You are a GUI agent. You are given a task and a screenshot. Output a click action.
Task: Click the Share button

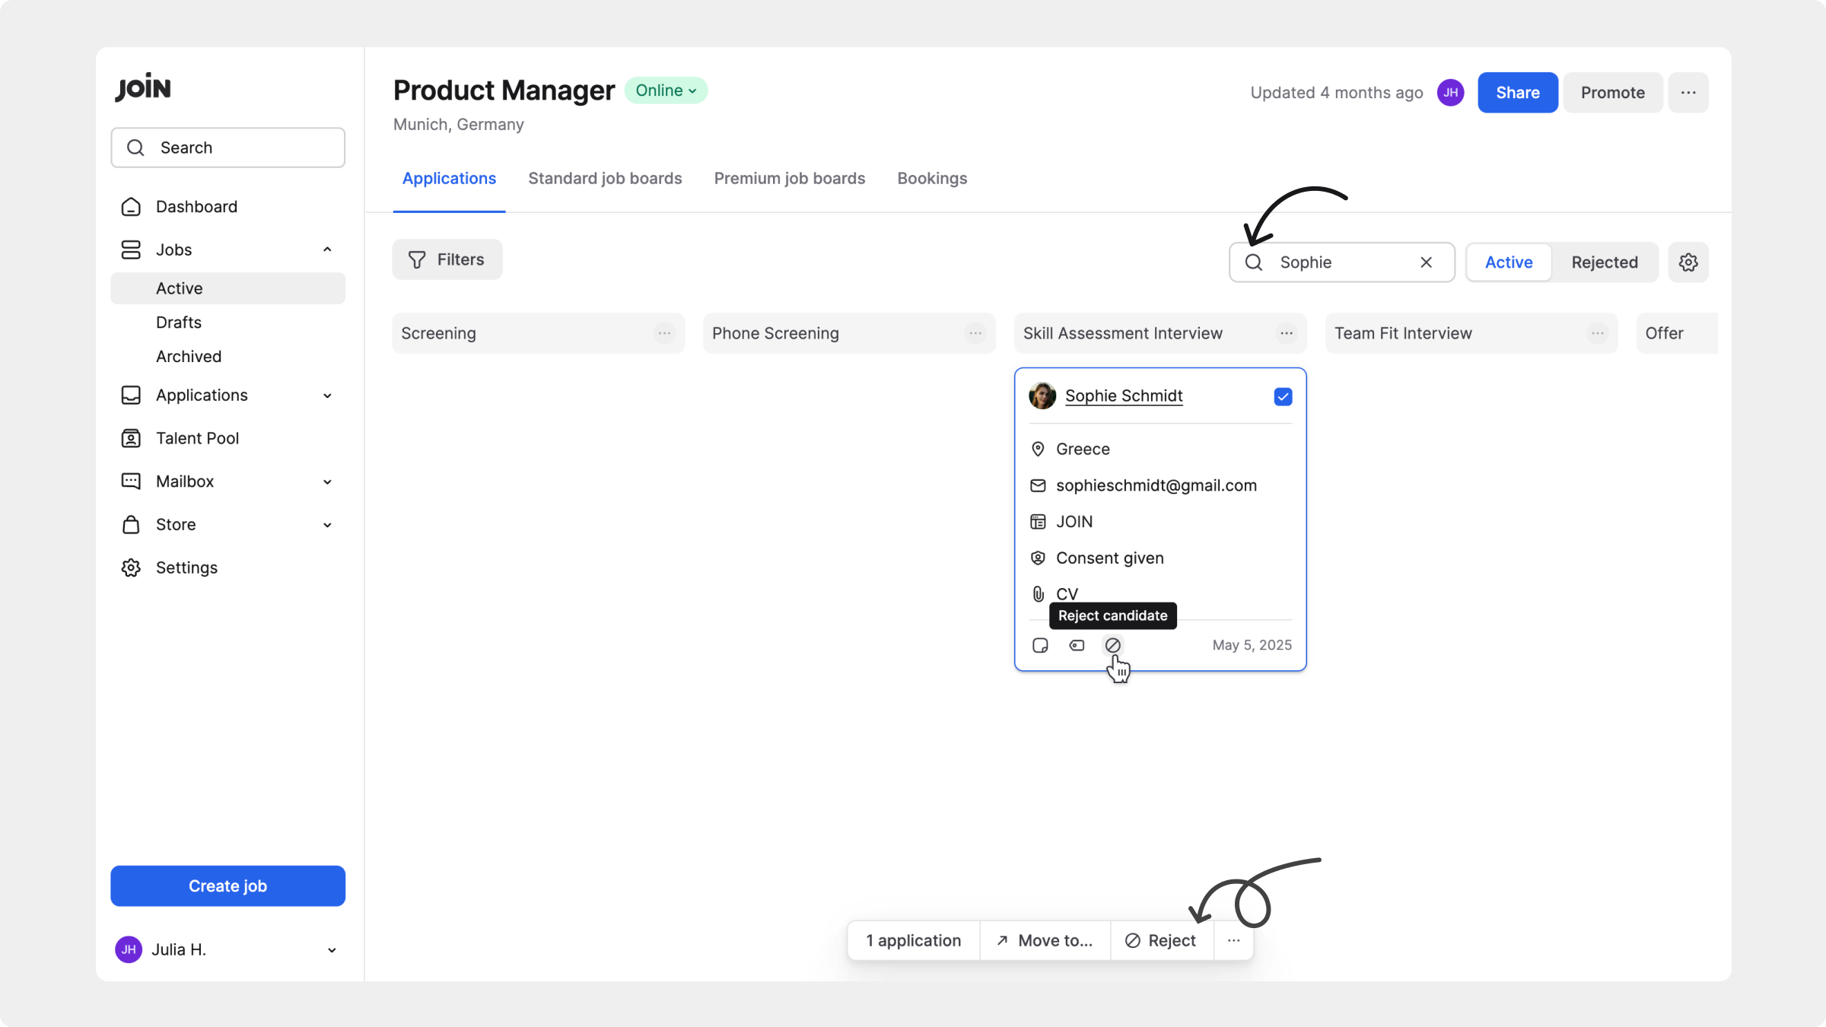[1517, 93]
